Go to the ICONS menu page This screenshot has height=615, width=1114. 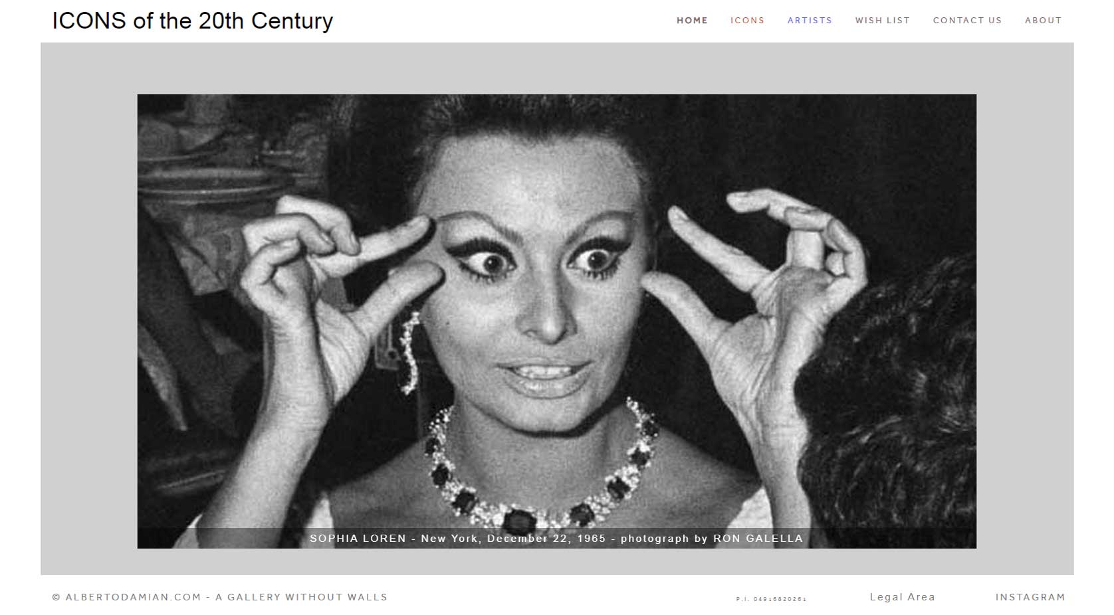tap(747, 21)
